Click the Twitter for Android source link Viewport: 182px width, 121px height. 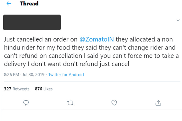point(66,75)
